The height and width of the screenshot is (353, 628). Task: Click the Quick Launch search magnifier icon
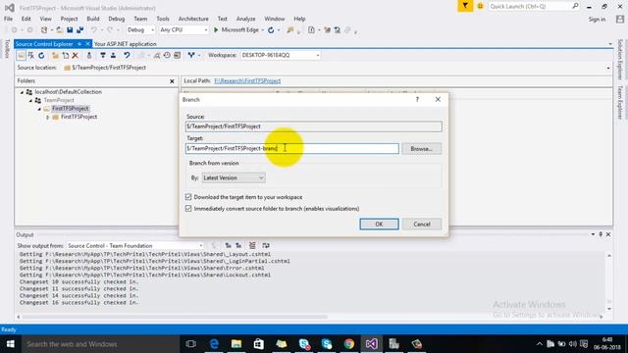point(575,6)
